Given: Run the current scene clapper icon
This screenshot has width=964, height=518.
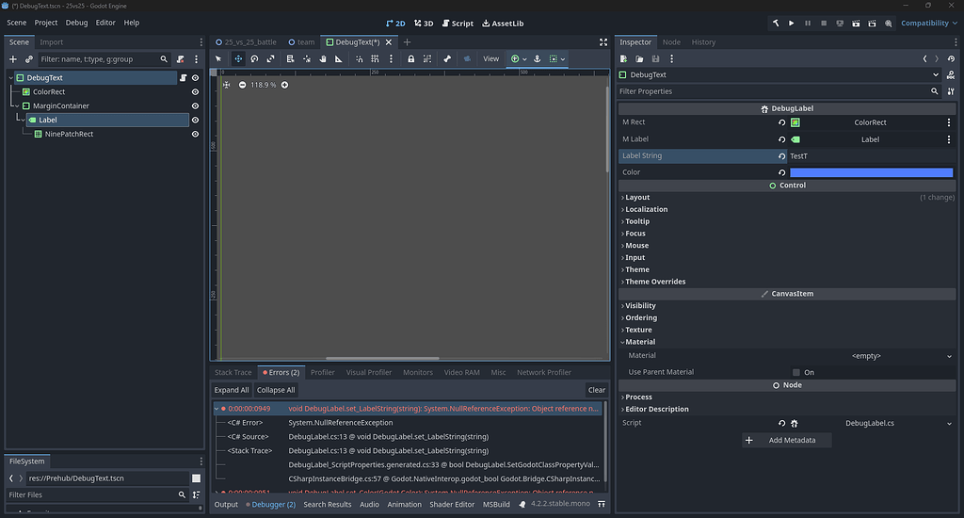Looking at the screenshot, I should (x=856, y=24).
